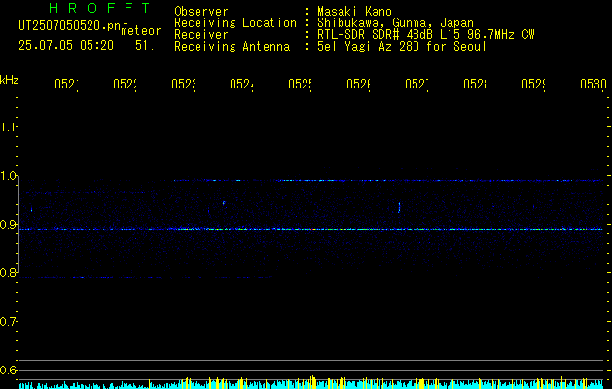Click the 0528 time marker
The width and height of the screenshot is (612, 389).
[475, 84]
